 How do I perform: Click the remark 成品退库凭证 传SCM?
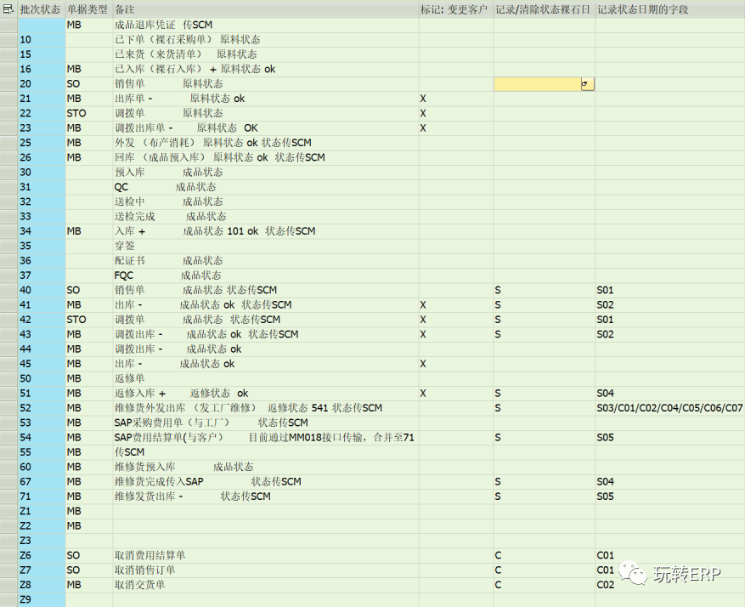point(163,25)
